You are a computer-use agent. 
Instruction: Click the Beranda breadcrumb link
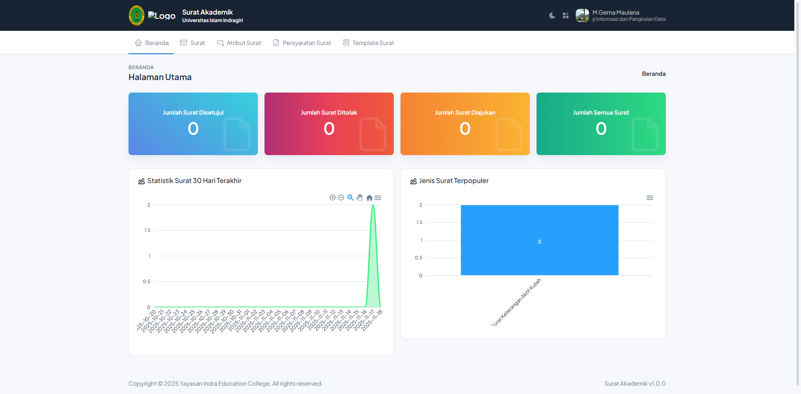click(x=653, y=74)
